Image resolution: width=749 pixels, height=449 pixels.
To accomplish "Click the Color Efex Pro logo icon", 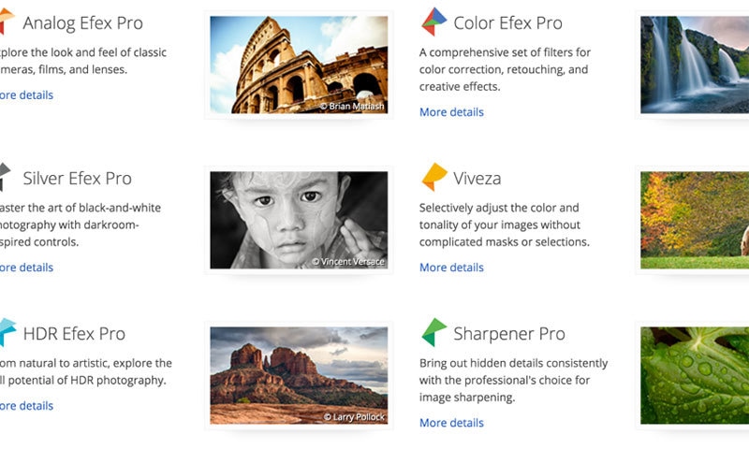I will (x=433, y=22).
